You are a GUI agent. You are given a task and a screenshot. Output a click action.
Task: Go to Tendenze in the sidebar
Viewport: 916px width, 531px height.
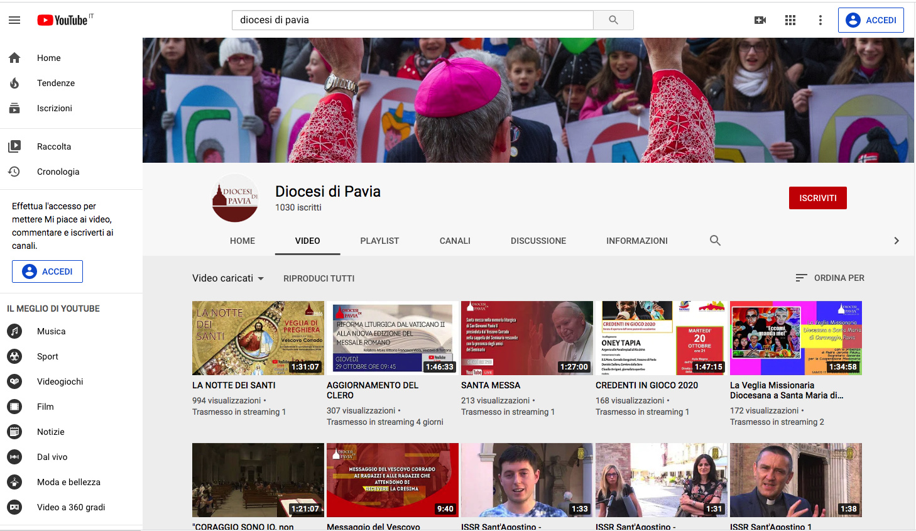(55, 83)
